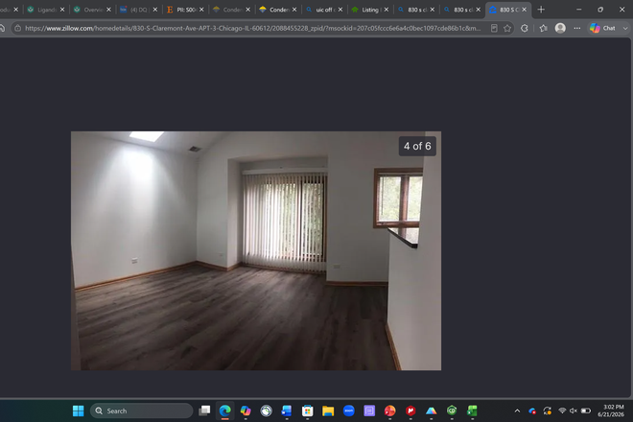Screen dimensions: 633x422
Task: Open the blue app left of Microsoft Store
Action: pyautogui.click(x=287, y=410)
